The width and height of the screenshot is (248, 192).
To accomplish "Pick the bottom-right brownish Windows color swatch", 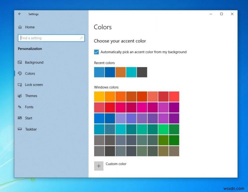I will (174, 151).
